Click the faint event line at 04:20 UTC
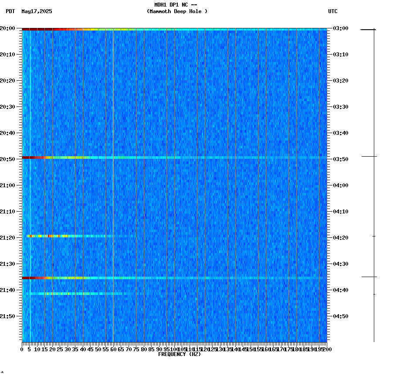This screenshot has width=393, height=377. pos(65,236)
